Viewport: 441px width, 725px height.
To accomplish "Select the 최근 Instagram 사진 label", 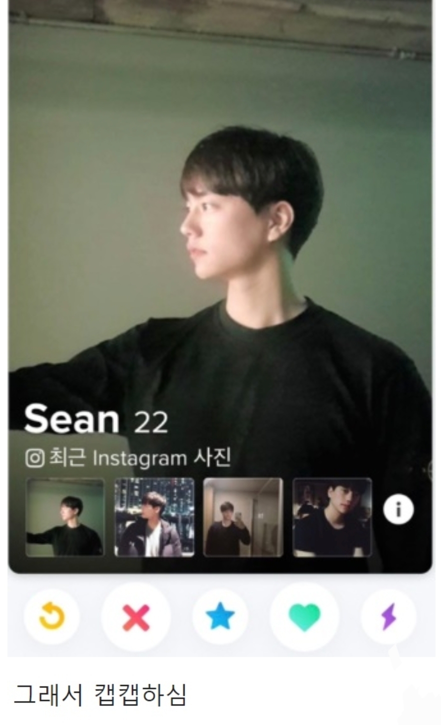I will tap(139, 458).
